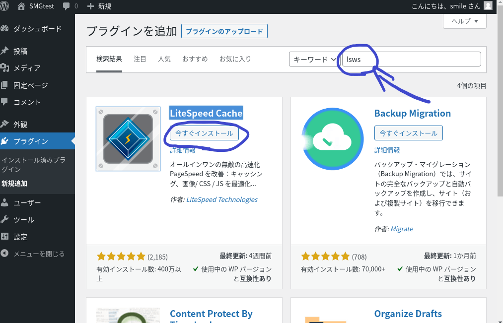Viewport: 503px width, 323px height.
Task: Open 詳細情報 for Backup Migration
Action: pyautogui.click(x=387, y=150)
